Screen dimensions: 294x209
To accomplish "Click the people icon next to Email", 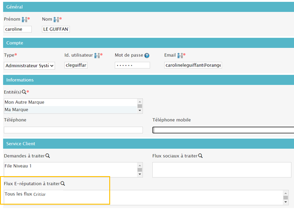I will [x=180, y=55].
